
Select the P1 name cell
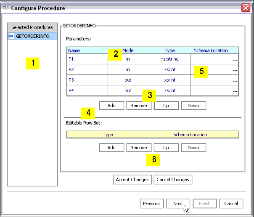87,59
